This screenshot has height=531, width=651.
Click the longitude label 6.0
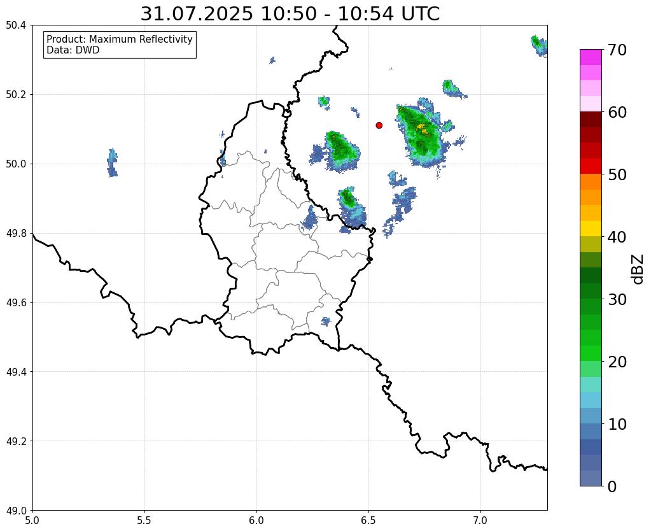256,520
